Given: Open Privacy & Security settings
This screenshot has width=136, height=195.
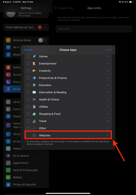Looking at the screenshot, I should (x=26, y=185).
